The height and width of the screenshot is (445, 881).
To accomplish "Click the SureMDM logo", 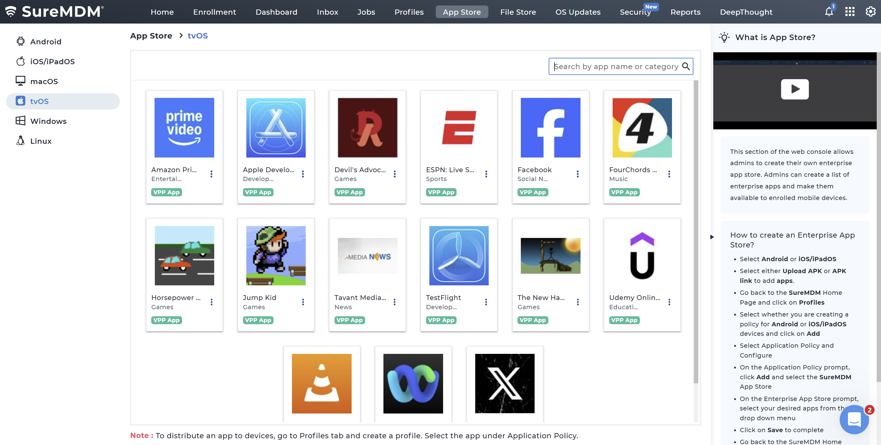I will [x=55, y=12].
